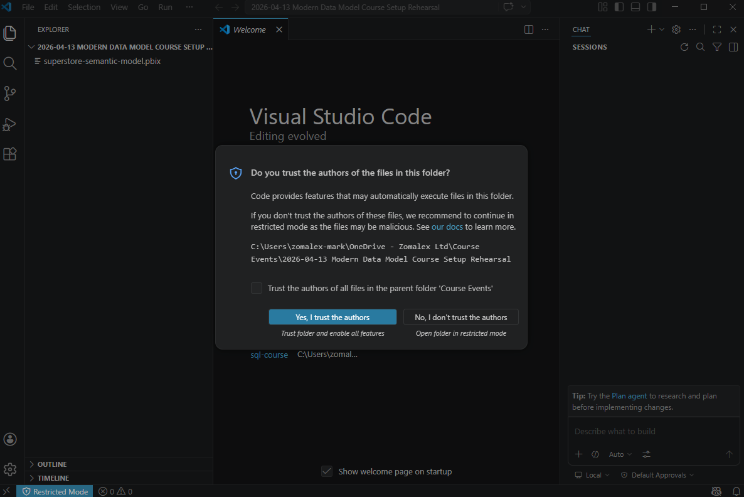Open notifications from the status bar bell
Image resolution: width=744 pixels, height=497 pixels.
[734, 491]
